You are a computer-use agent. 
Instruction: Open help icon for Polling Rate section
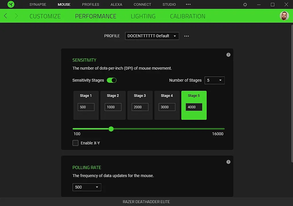pyautogui.click(x=228, y=162)
